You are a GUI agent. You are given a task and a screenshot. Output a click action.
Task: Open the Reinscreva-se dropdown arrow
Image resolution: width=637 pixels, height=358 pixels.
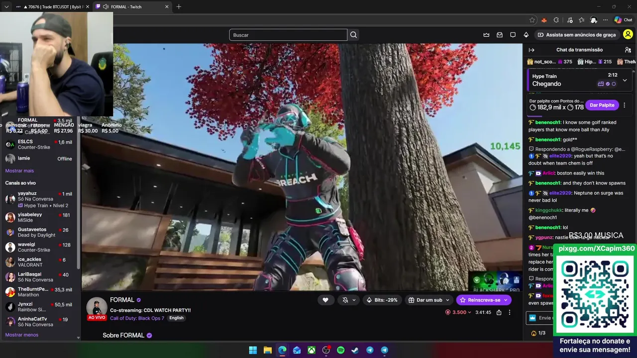click(x=506, y=300)
